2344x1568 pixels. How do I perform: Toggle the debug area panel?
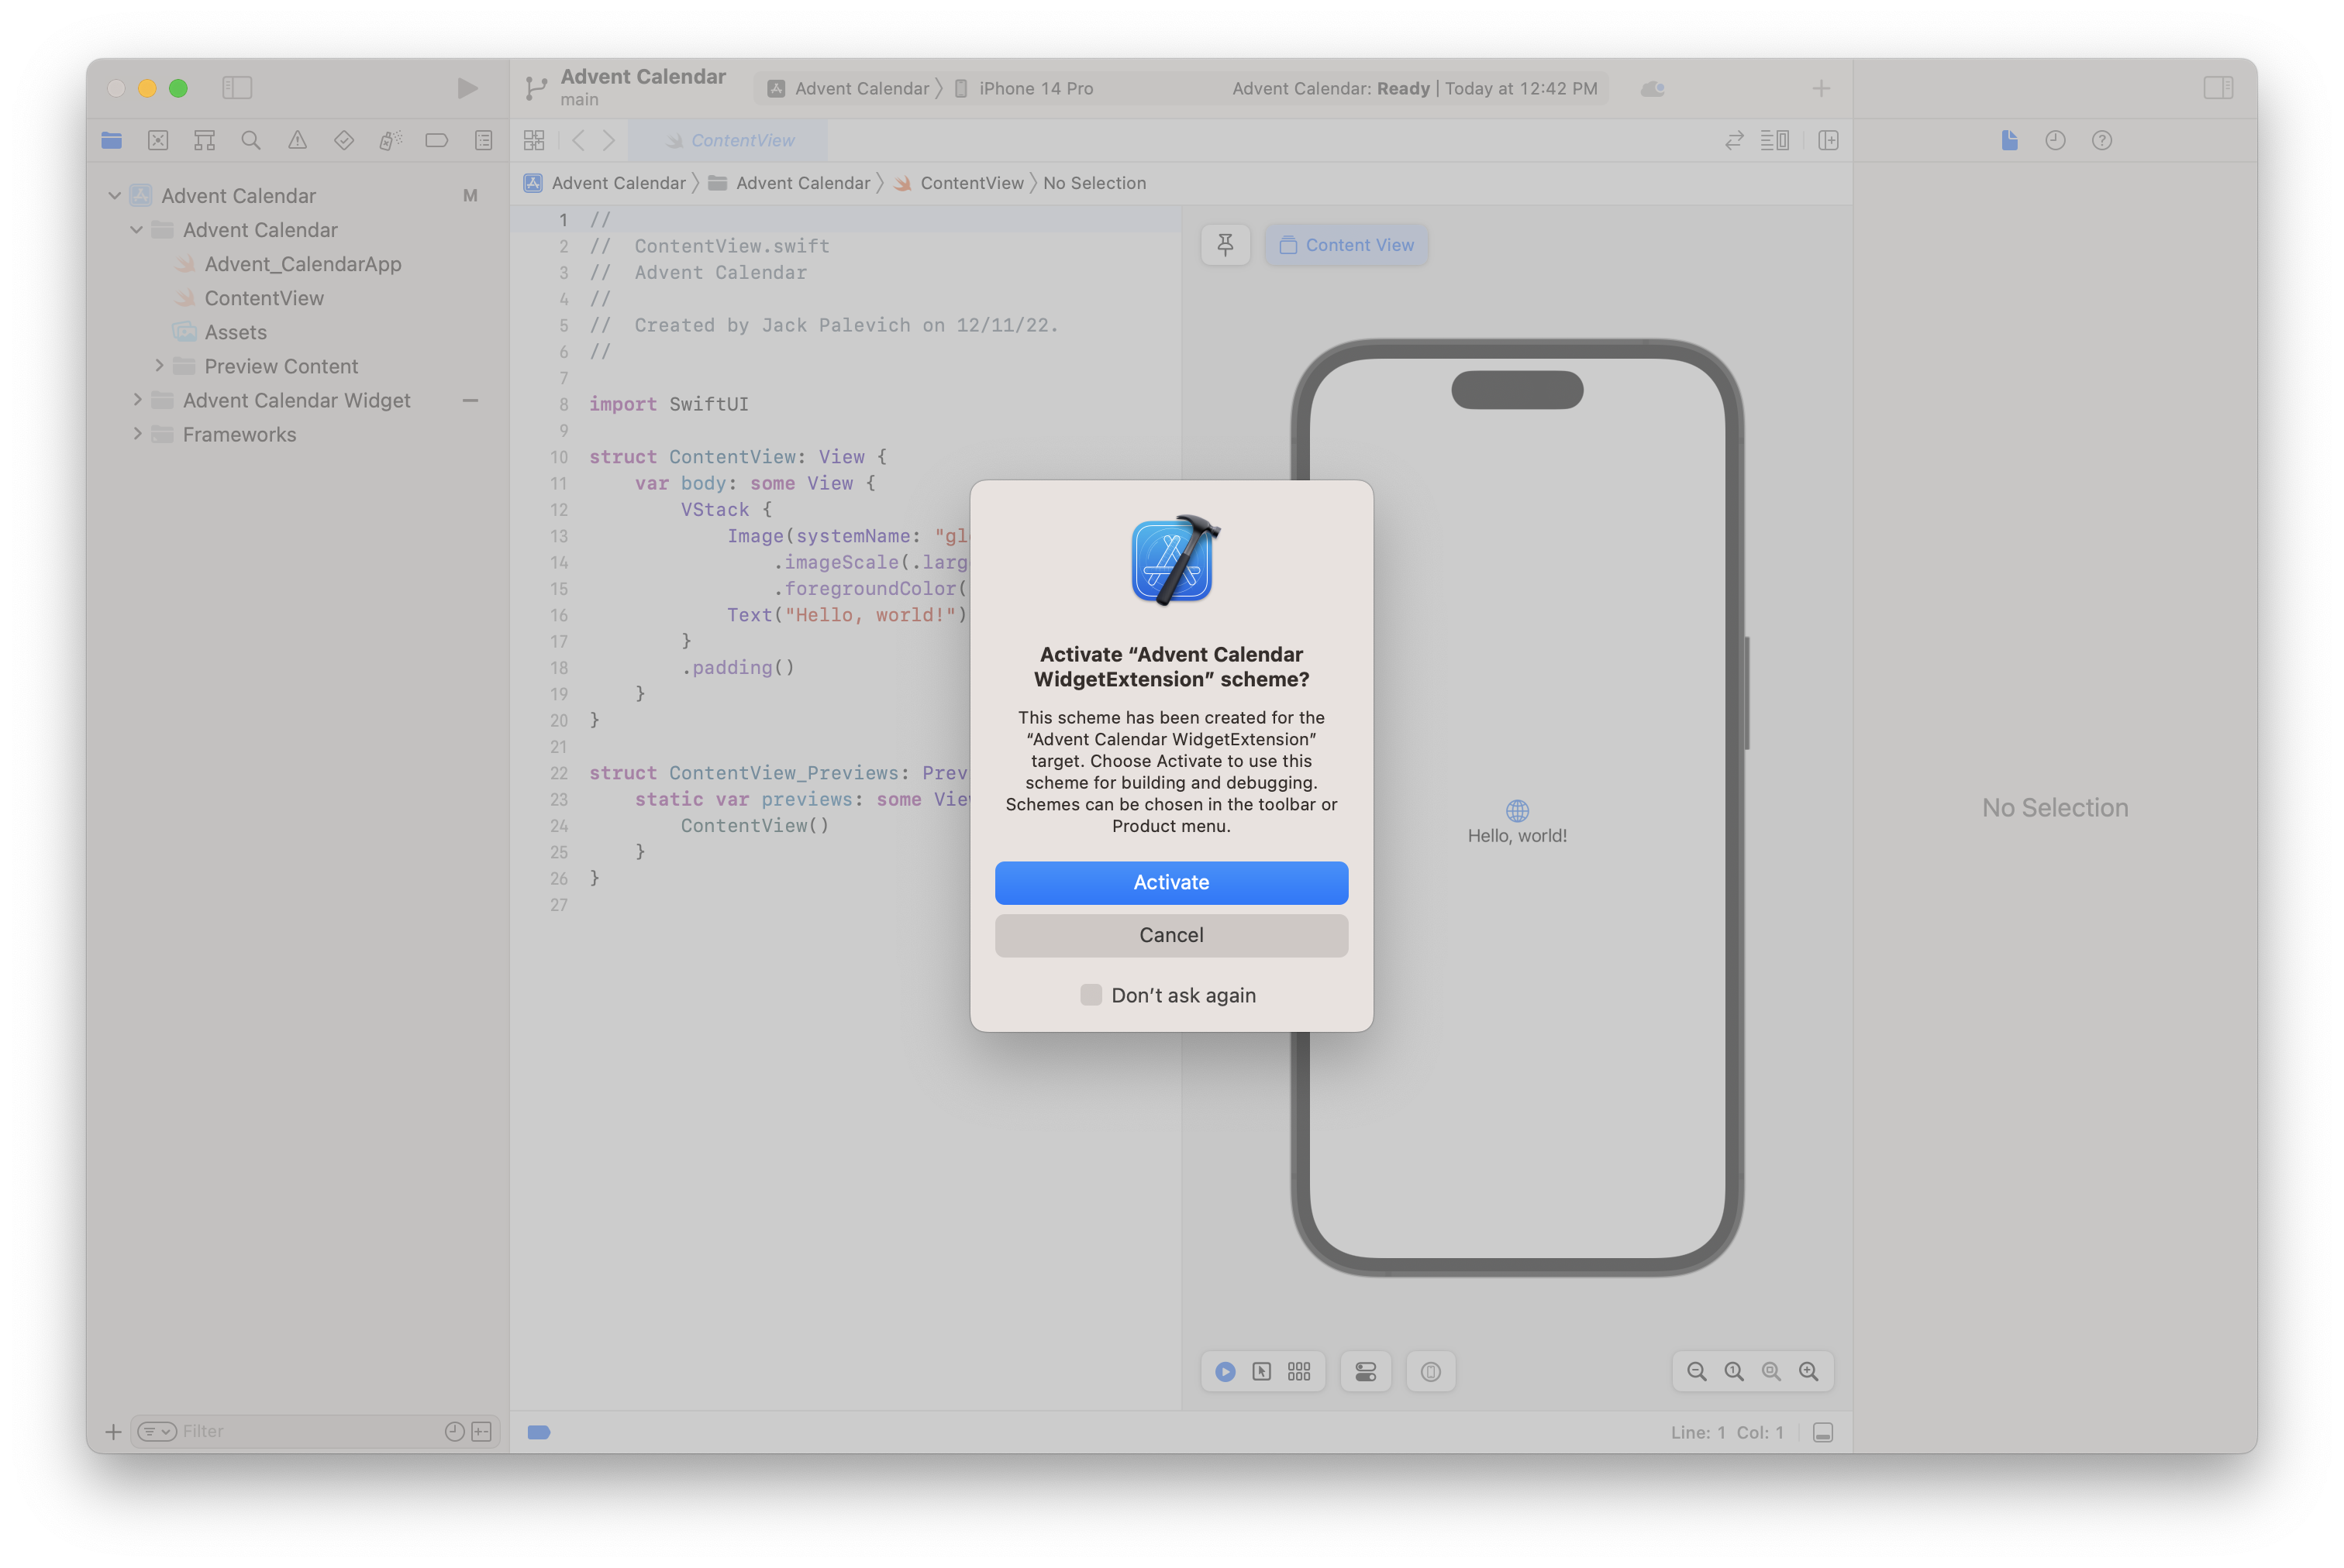click(1823, 1433)
